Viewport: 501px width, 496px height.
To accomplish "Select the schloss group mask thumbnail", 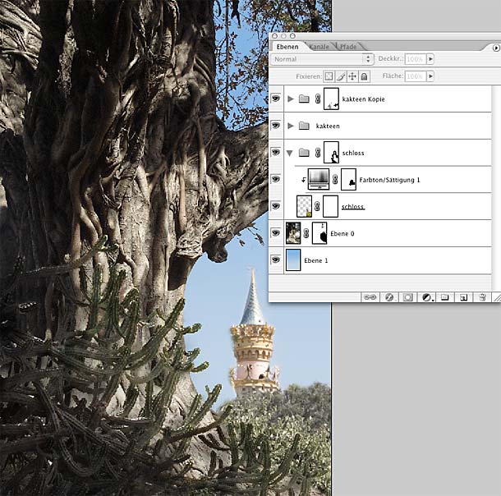I will [331, 153].
